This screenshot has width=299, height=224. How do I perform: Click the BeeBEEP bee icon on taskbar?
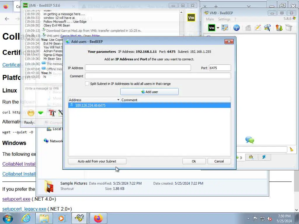coord(79,218)
